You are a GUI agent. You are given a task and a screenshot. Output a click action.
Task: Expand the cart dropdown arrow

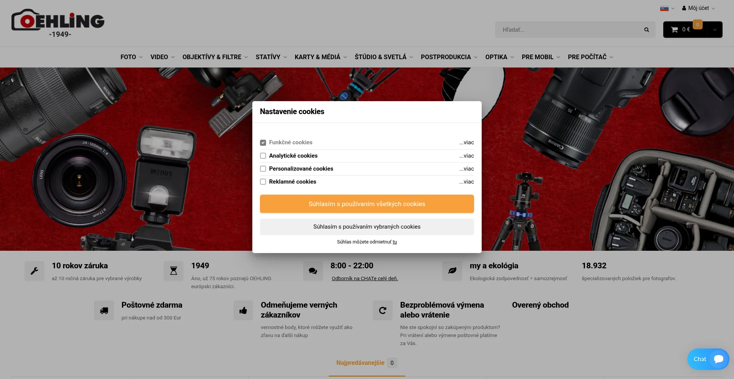pos(715,30)
